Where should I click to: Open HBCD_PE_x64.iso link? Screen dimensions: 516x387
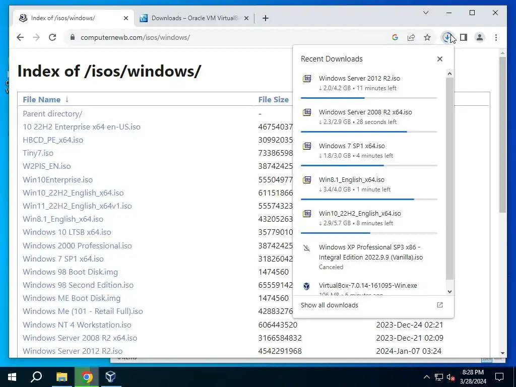[52, 140]
